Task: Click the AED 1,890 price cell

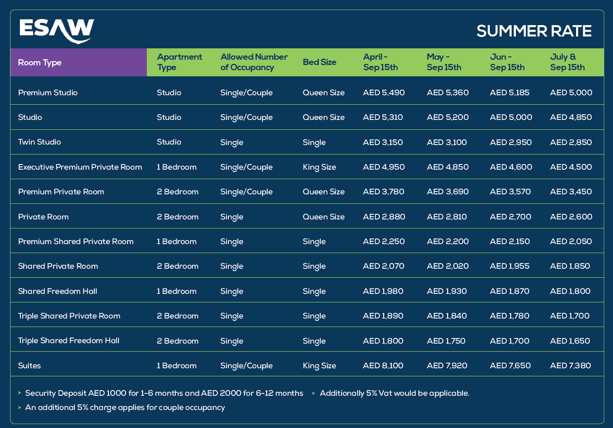Action: [x=383, y=316]
